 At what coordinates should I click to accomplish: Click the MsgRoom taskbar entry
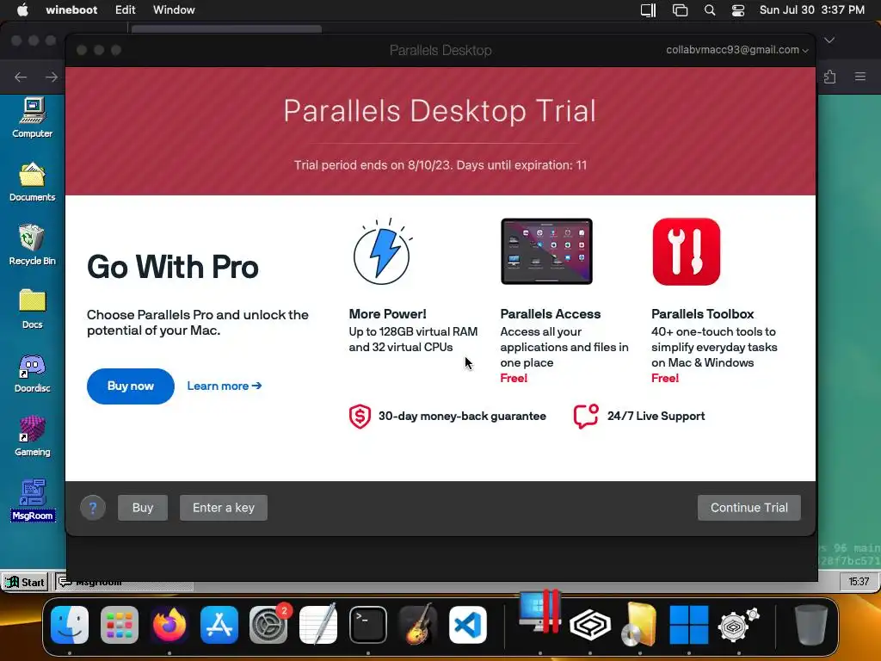125,583
